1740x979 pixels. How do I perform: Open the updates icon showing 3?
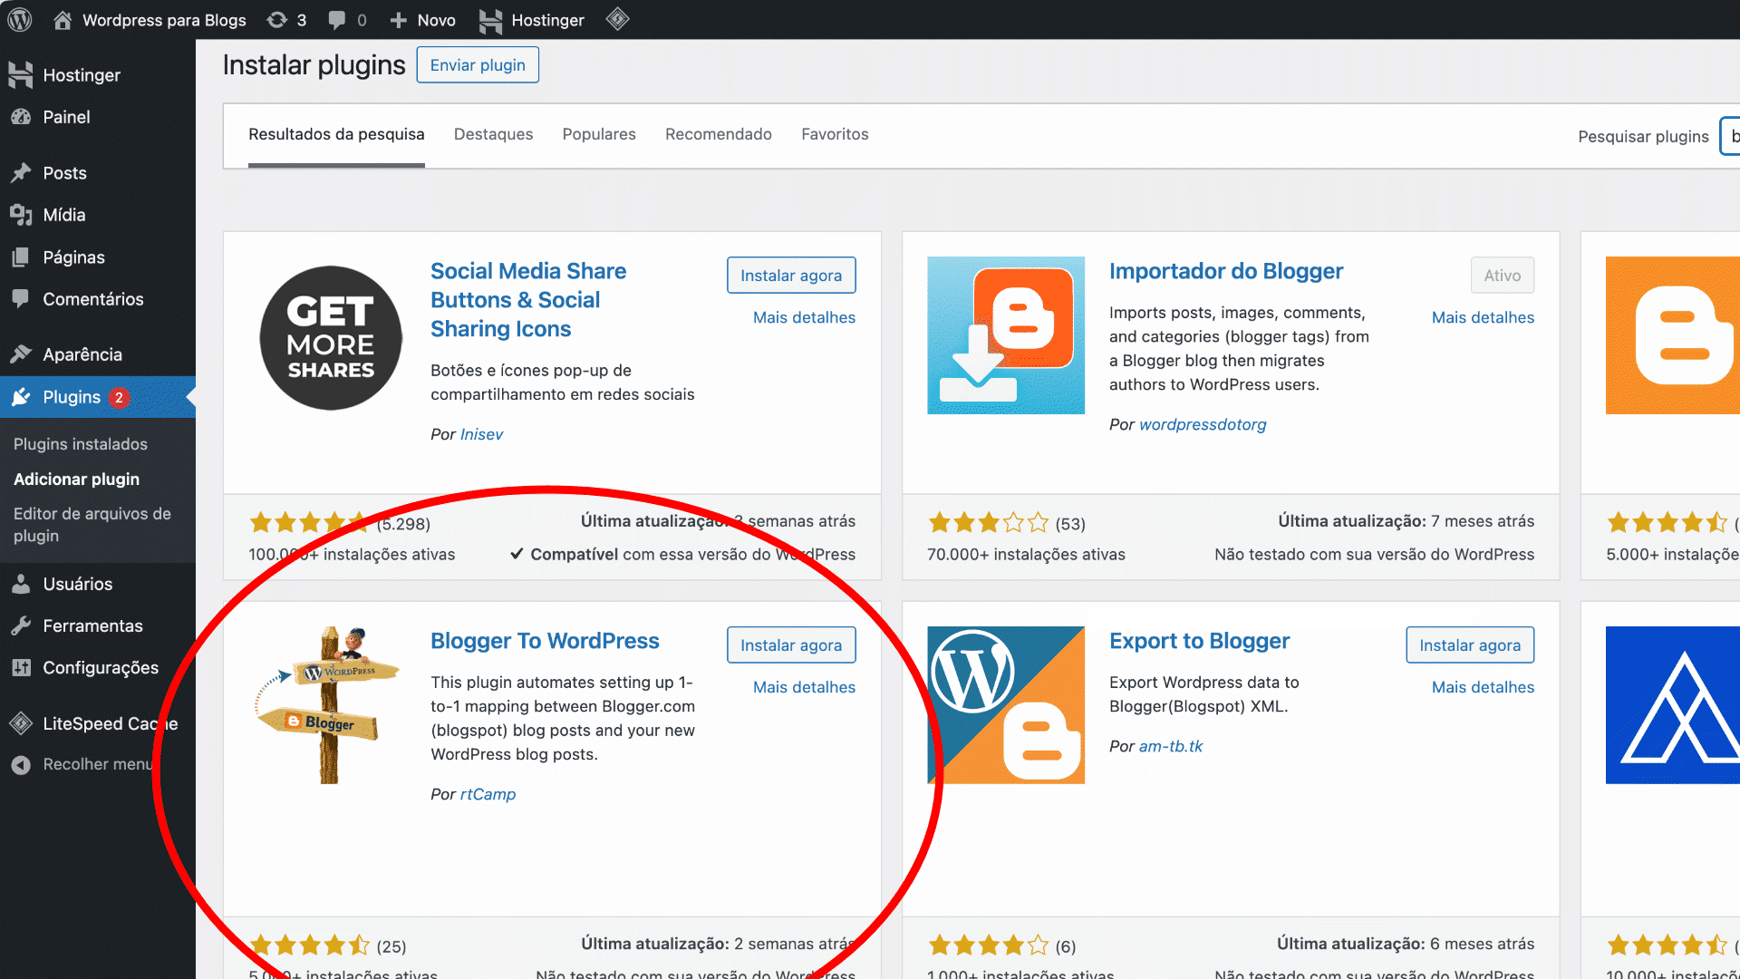coord(277,20)
